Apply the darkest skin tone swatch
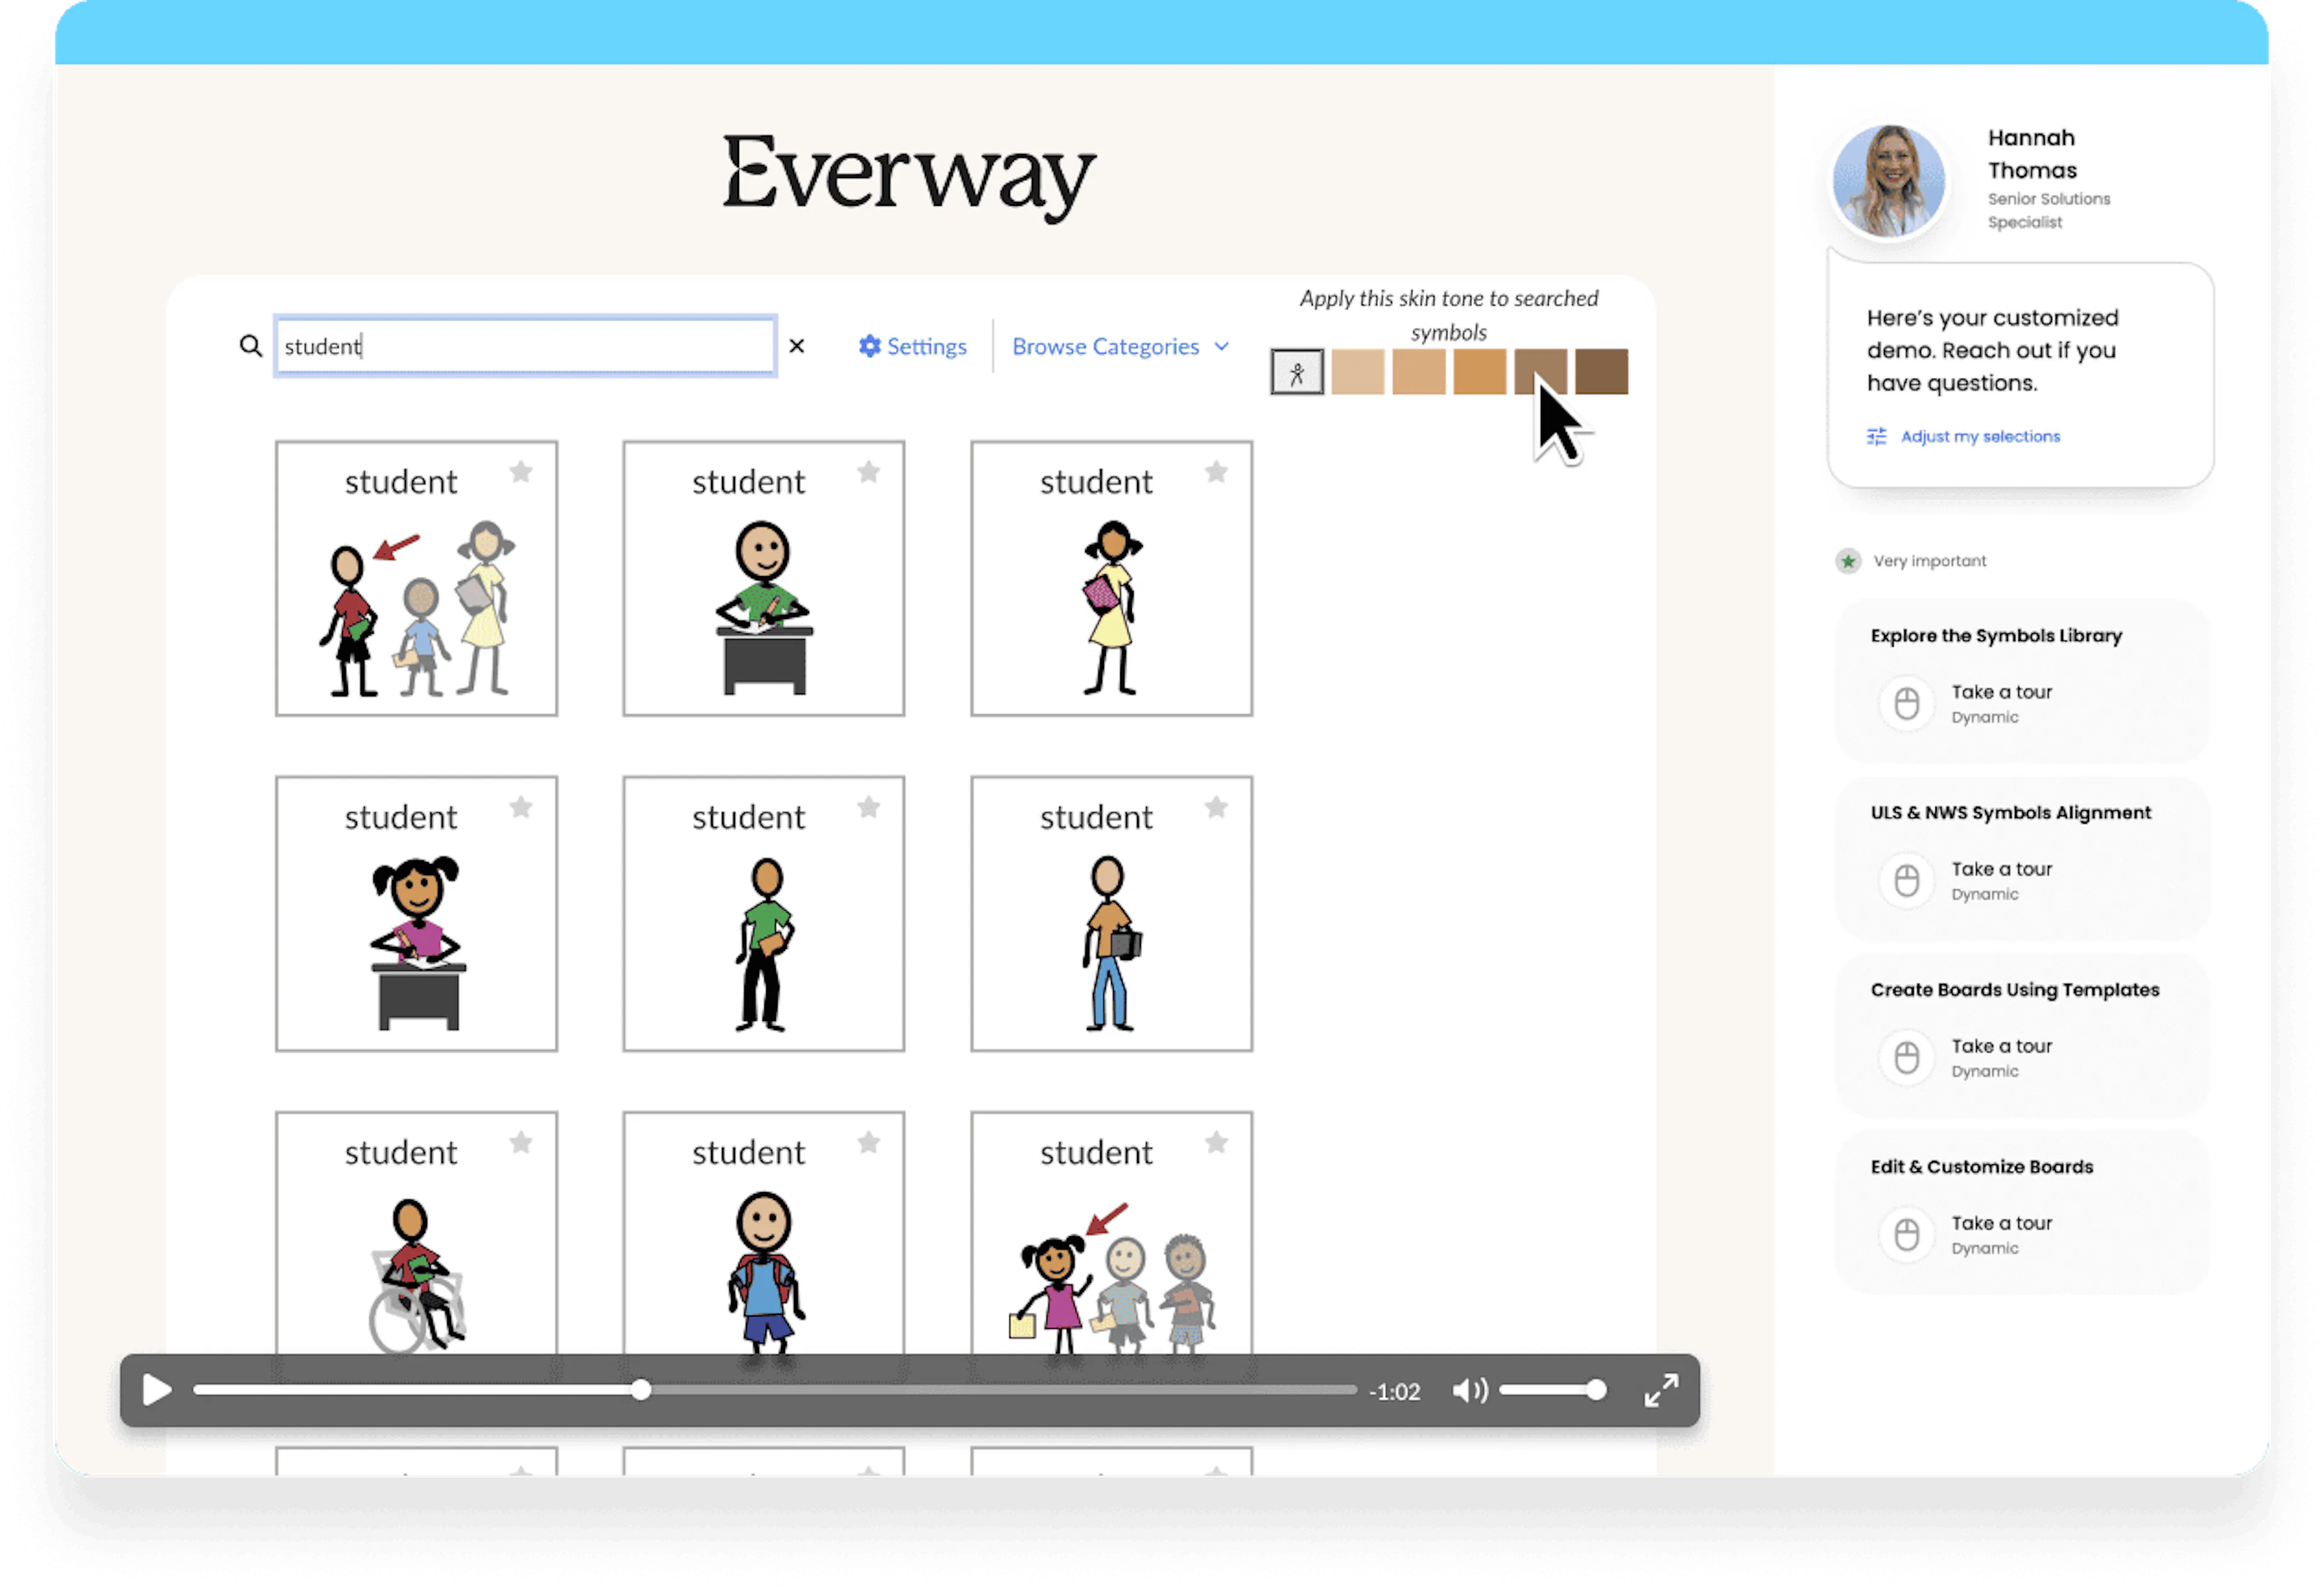The height and width of the screenshot is (1586, 2324). [1600, 372]
